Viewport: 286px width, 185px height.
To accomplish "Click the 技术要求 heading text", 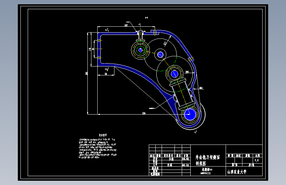I will point(103,135).
